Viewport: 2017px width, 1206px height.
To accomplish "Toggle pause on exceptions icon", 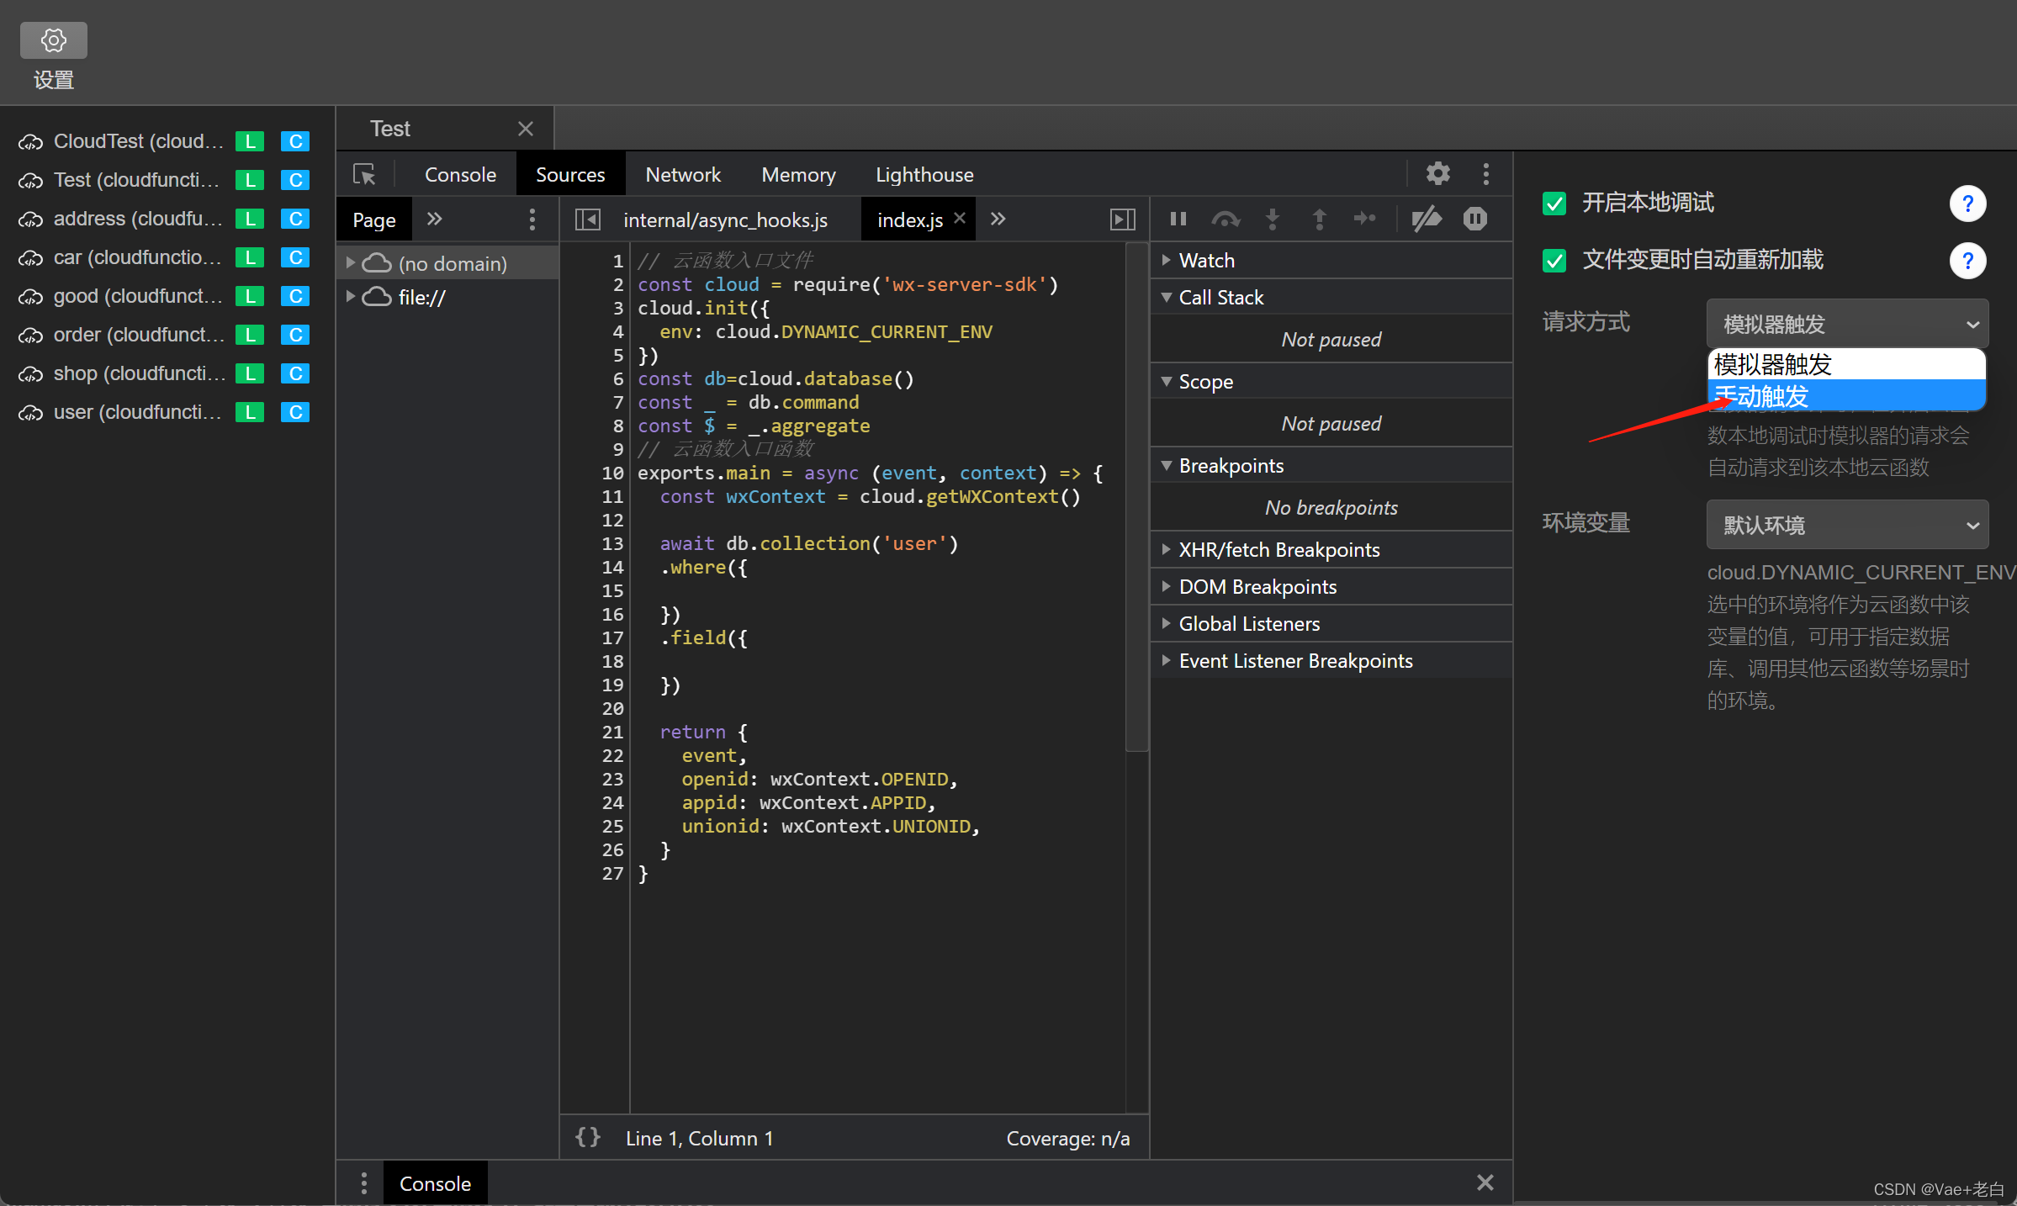I will pyautogui.click(x=1474, y=220).
